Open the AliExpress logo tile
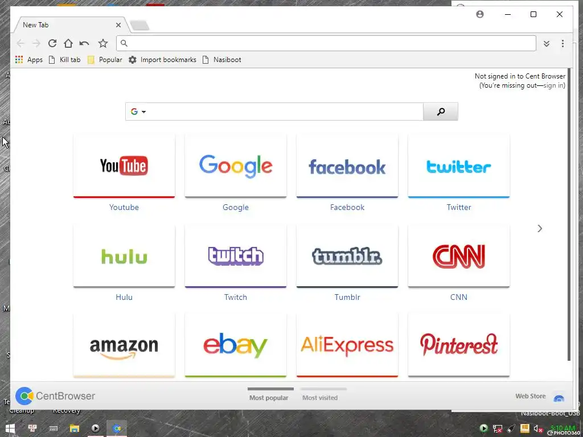This screenshot has height=437, width=583. tap(347, 346)
